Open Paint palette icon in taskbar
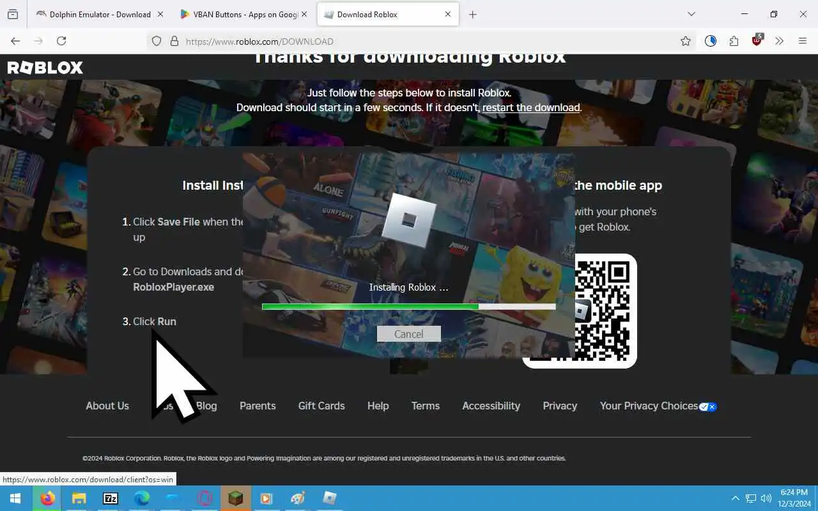818x511 pixels. coord(298,498)
